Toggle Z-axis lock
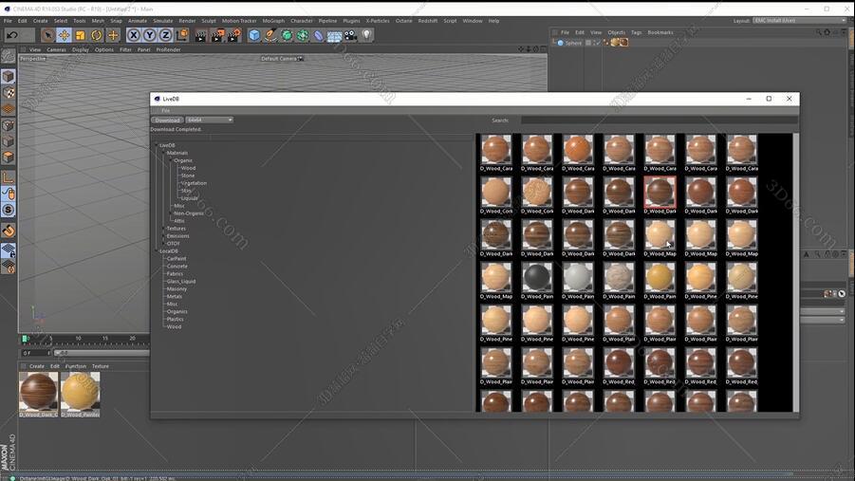The width and height of the screenshot is (855, 481). (165, 35)
